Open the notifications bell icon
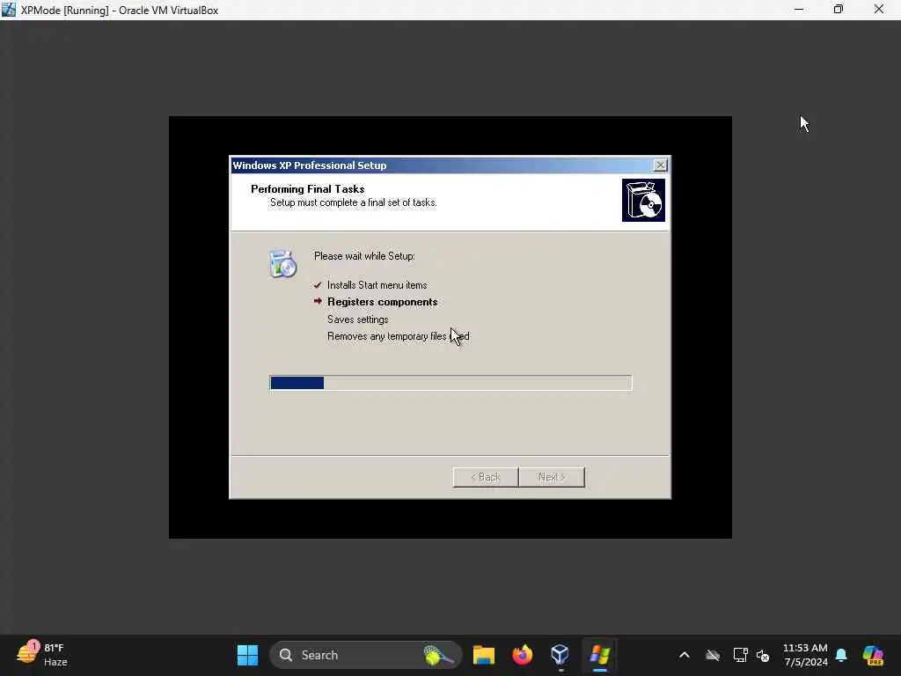This screenshot has height=676, width=901. tap(841, 655)
